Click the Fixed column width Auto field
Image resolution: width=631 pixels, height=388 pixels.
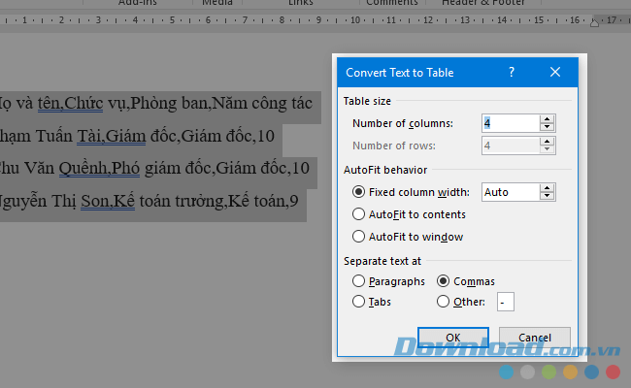click(510, 192)
